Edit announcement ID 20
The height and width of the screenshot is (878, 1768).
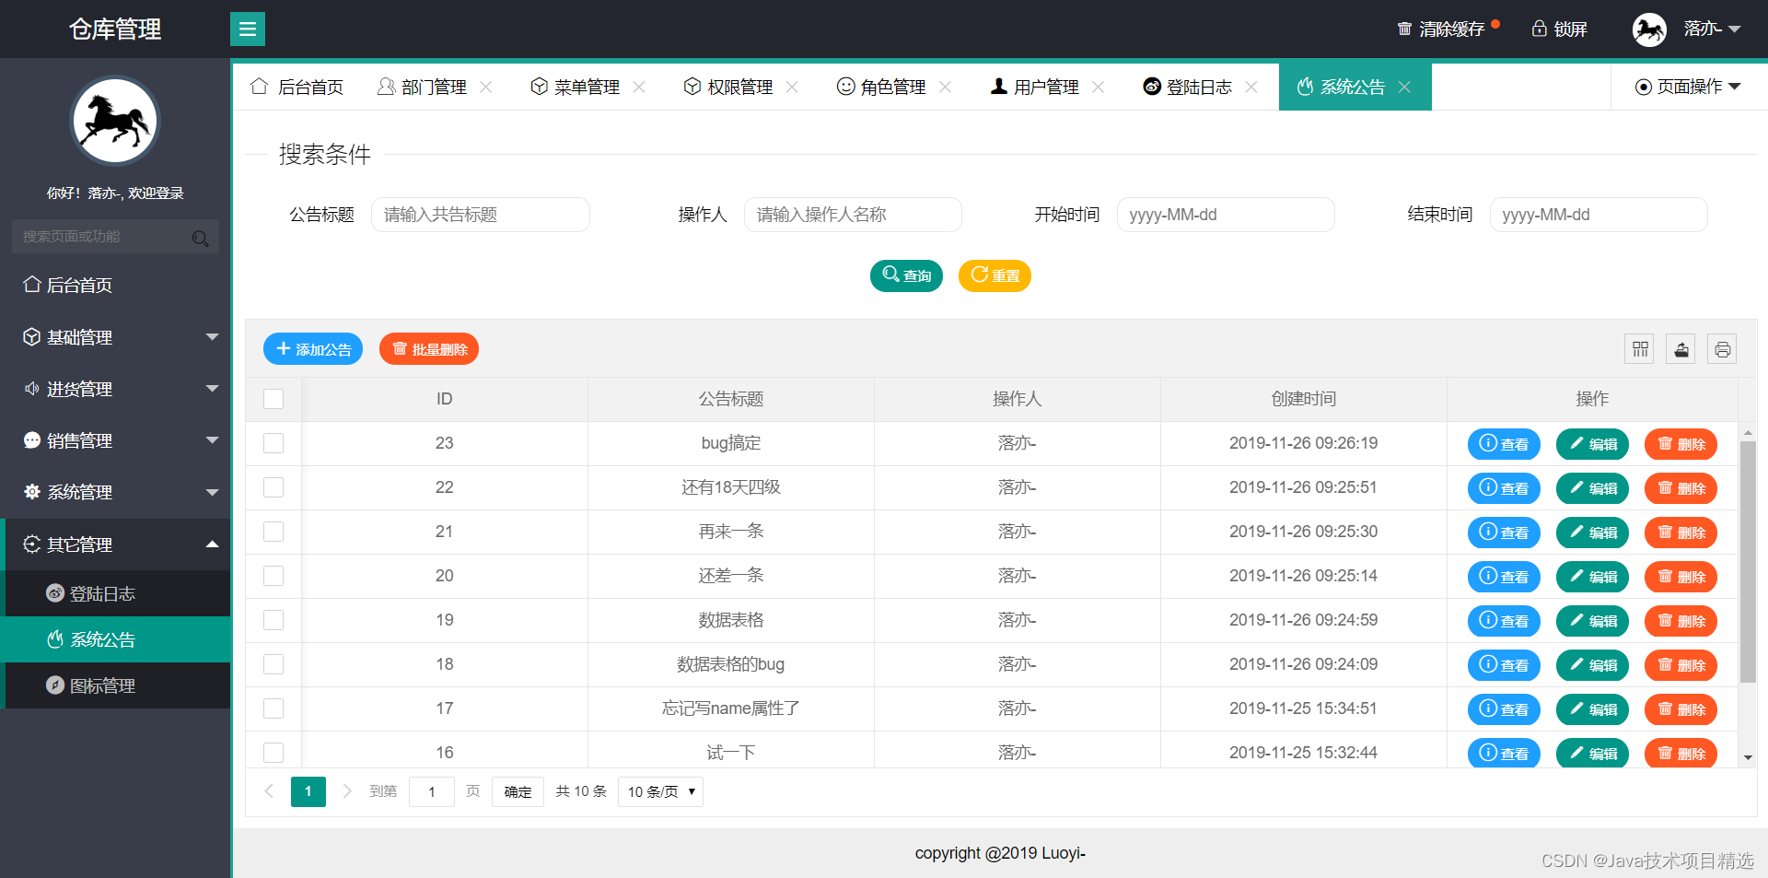tap(1593, 577)
